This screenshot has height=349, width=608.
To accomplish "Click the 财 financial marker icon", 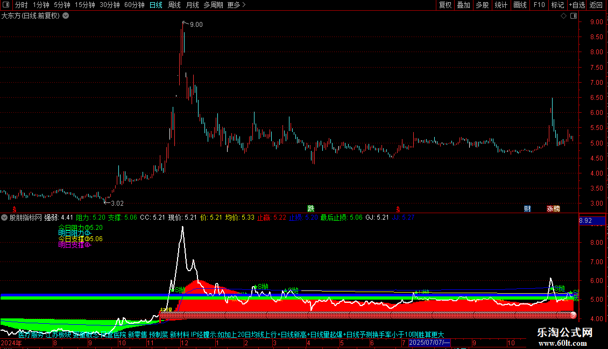I will pos(527,208).
